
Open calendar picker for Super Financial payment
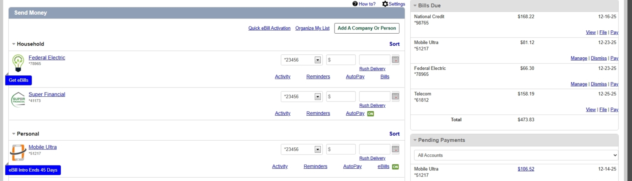click(x=395, y=96)
